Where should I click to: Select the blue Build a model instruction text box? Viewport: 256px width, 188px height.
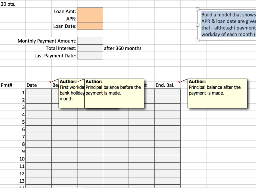pos(228,24)
